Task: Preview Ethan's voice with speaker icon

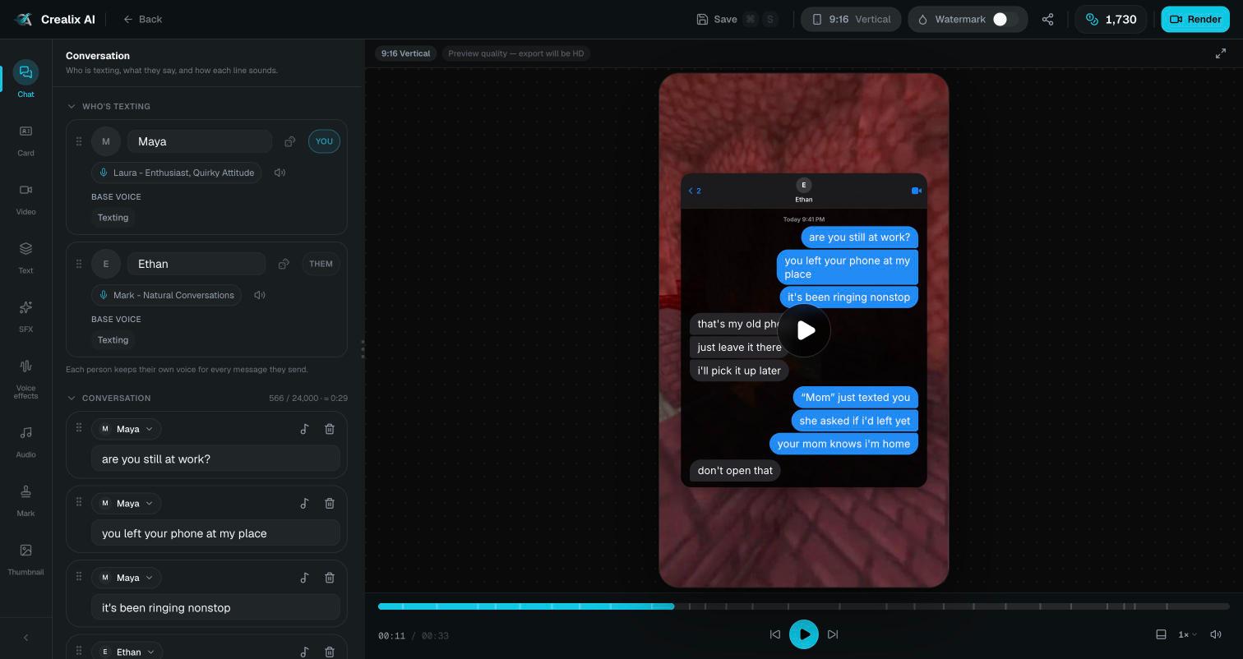Action: coord(260,295)
